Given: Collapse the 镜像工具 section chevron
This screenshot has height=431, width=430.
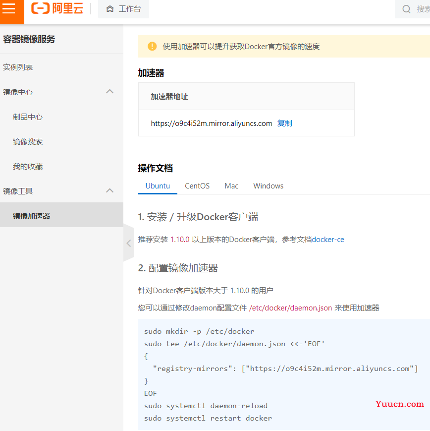Looking at the screenshot, I should coord(110,190).
